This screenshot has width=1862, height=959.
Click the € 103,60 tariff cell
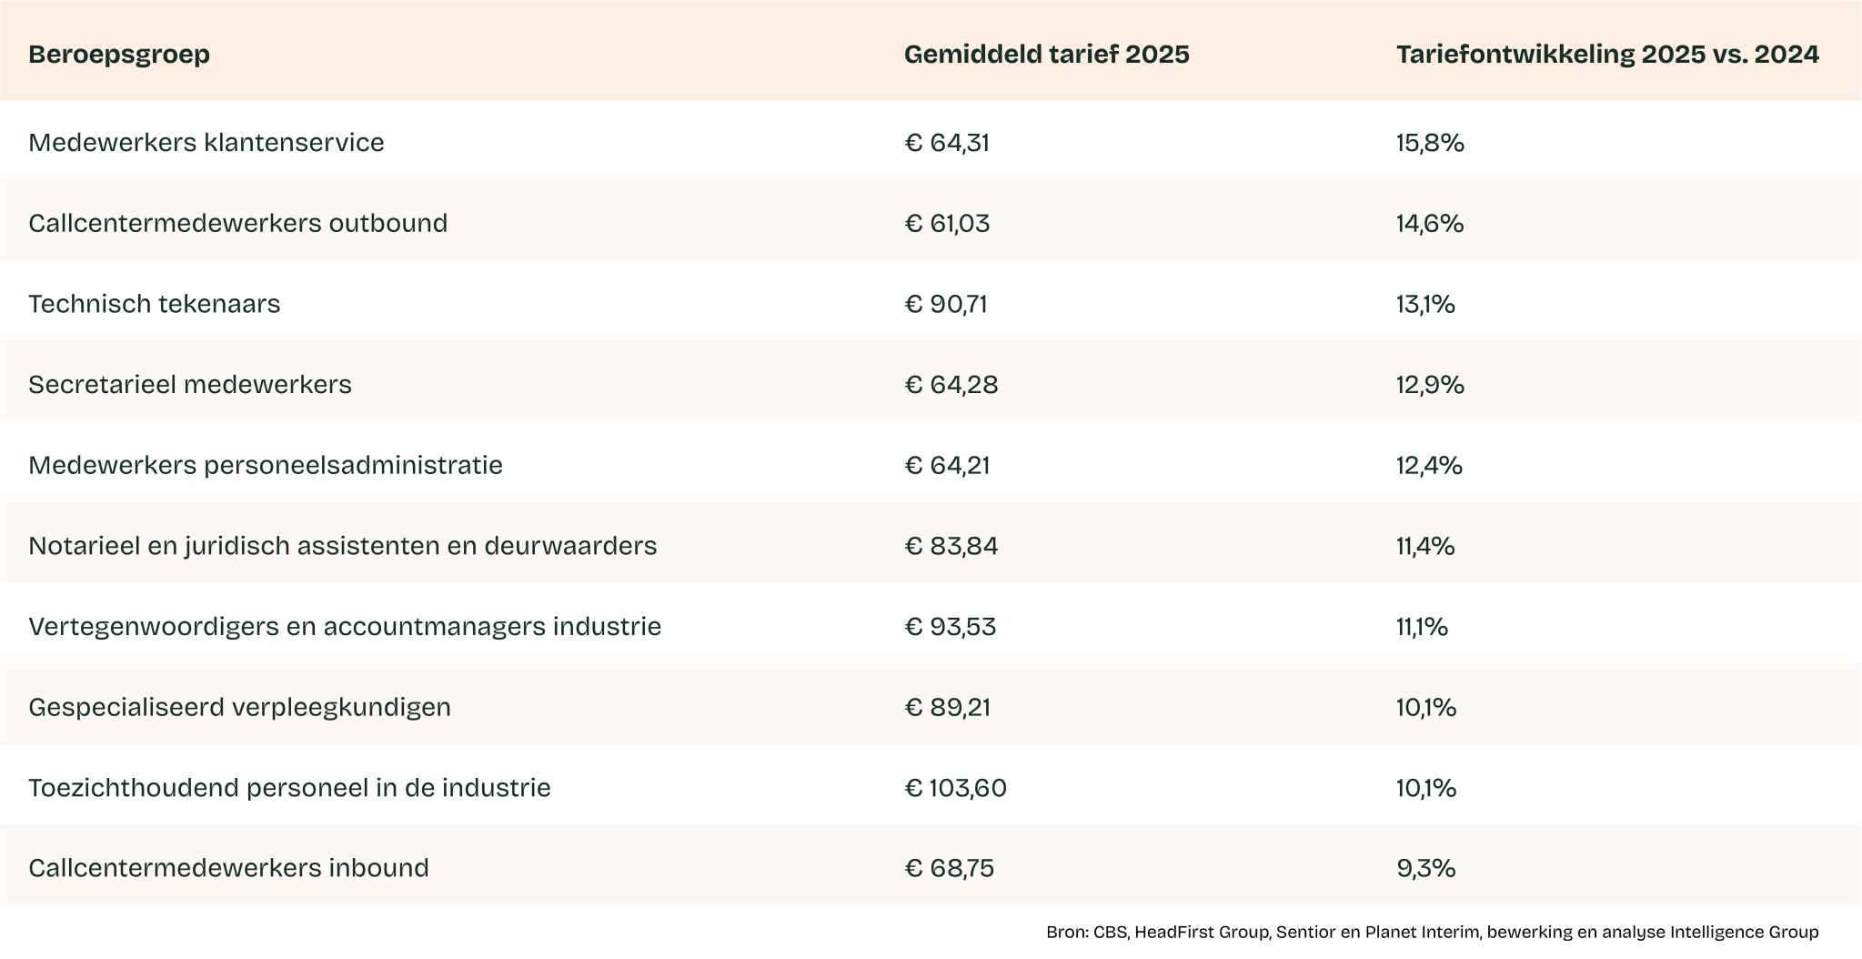click(956, 788)
